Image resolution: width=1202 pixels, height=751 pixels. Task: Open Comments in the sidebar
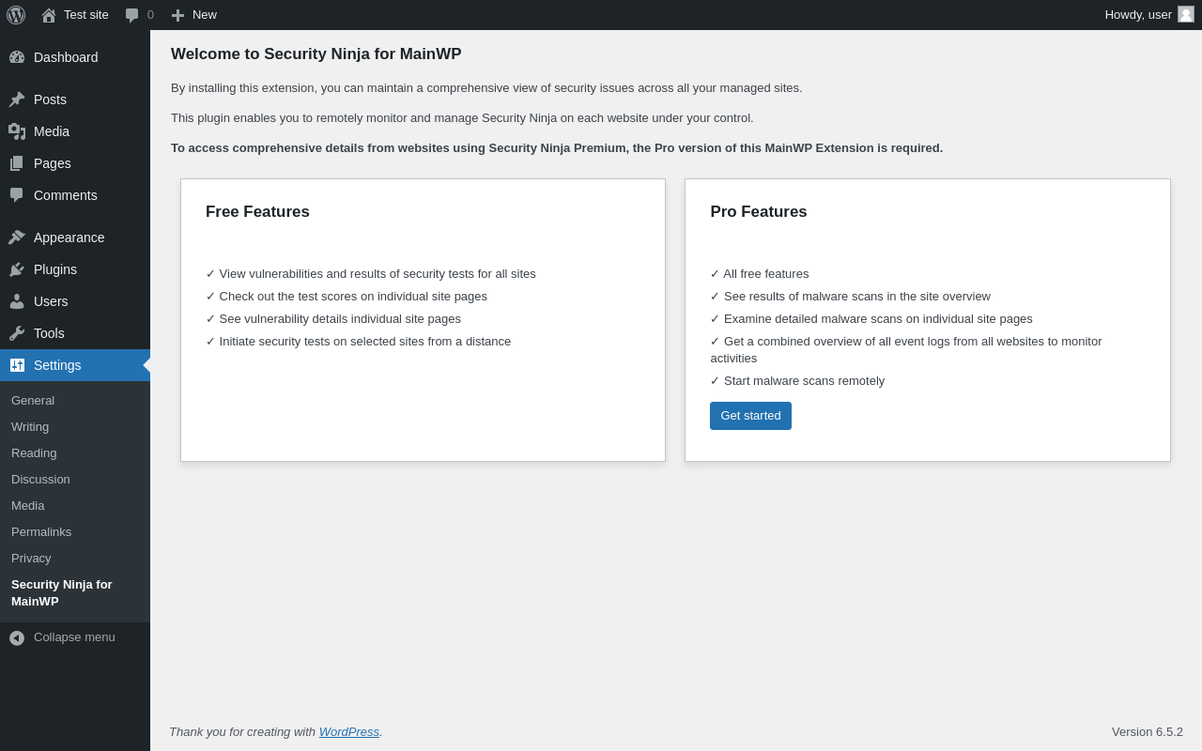pos(75,195)
